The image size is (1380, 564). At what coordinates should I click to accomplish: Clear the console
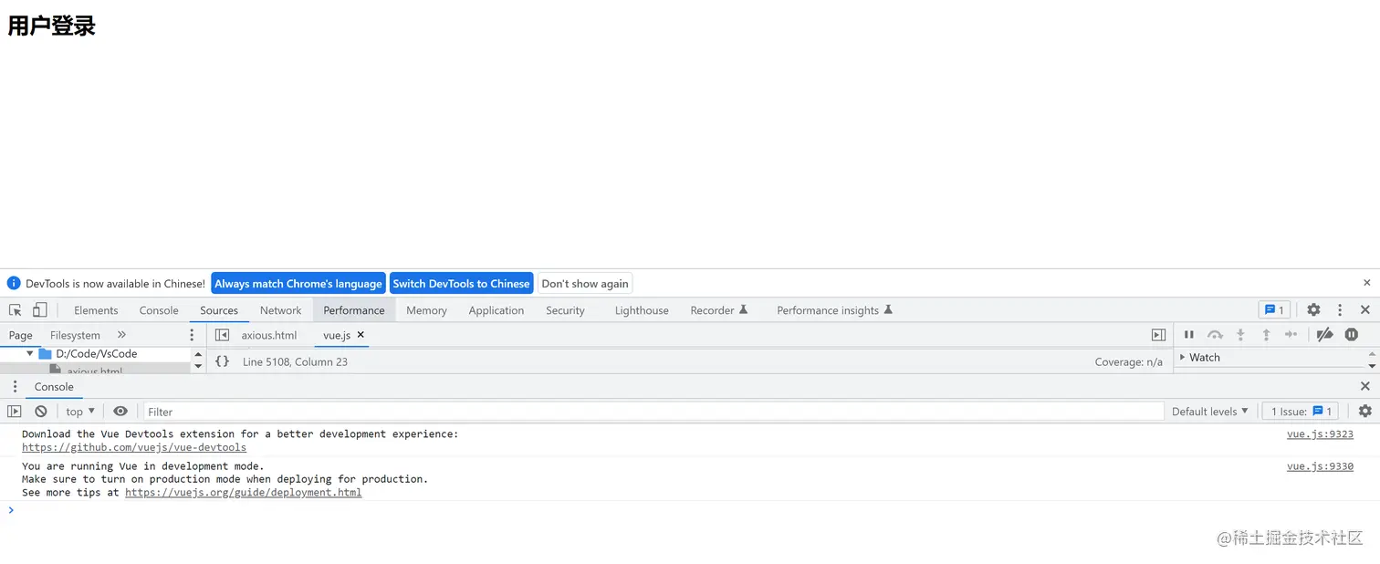point(41,412)
